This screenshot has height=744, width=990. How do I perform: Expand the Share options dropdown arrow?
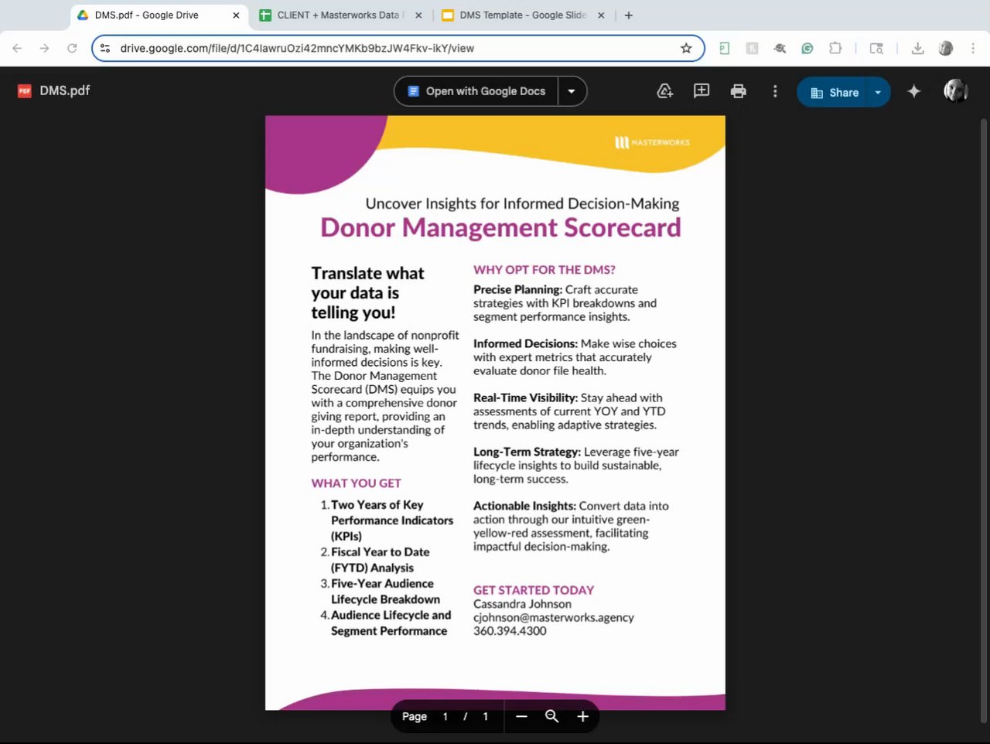pyautogui.click(x=878, y=92)
